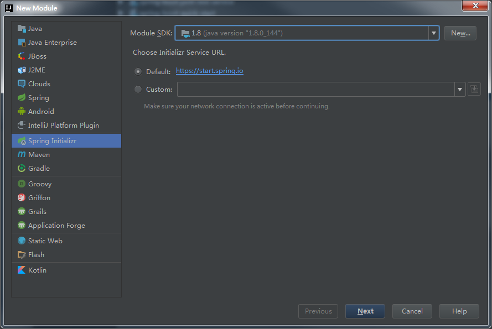Click the Custom URL text field
The height and width of the screenshot is (329, 492).
(x=315, y=89)
